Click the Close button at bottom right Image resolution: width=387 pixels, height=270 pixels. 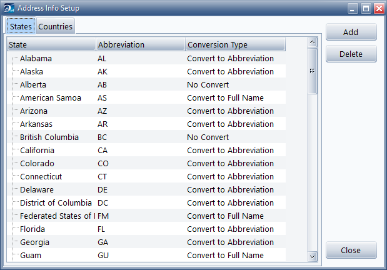351,250
